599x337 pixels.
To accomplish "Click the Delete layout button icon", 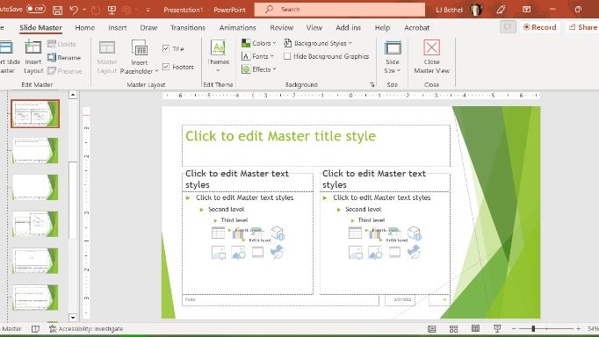I will click(x=52, y=44).
